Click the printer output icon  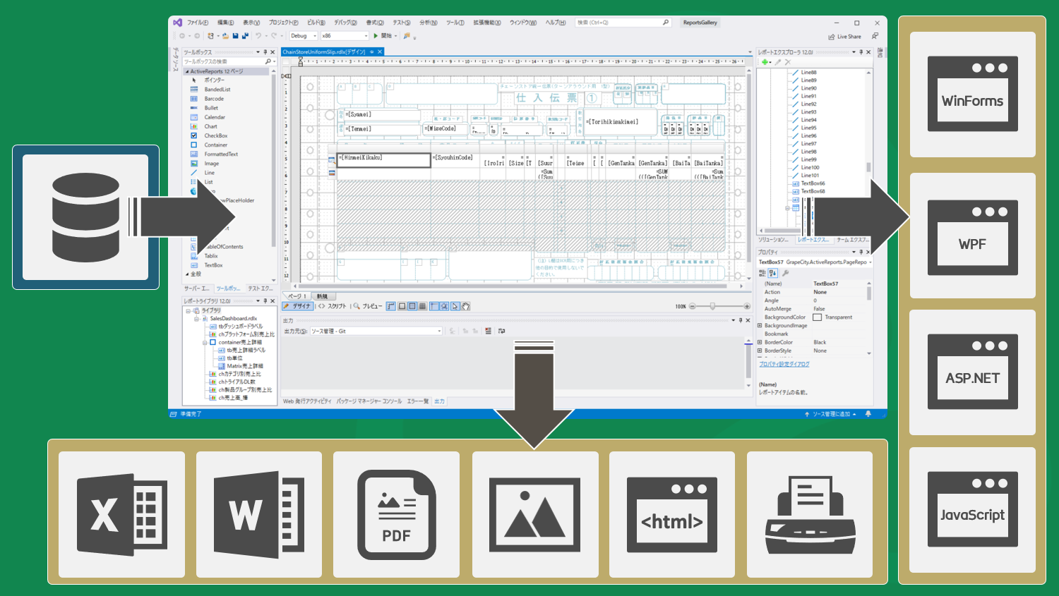810,516
